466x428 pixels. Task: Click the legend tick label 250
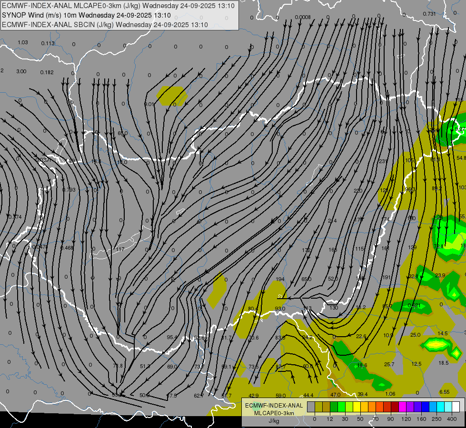[x=436, y=419]
